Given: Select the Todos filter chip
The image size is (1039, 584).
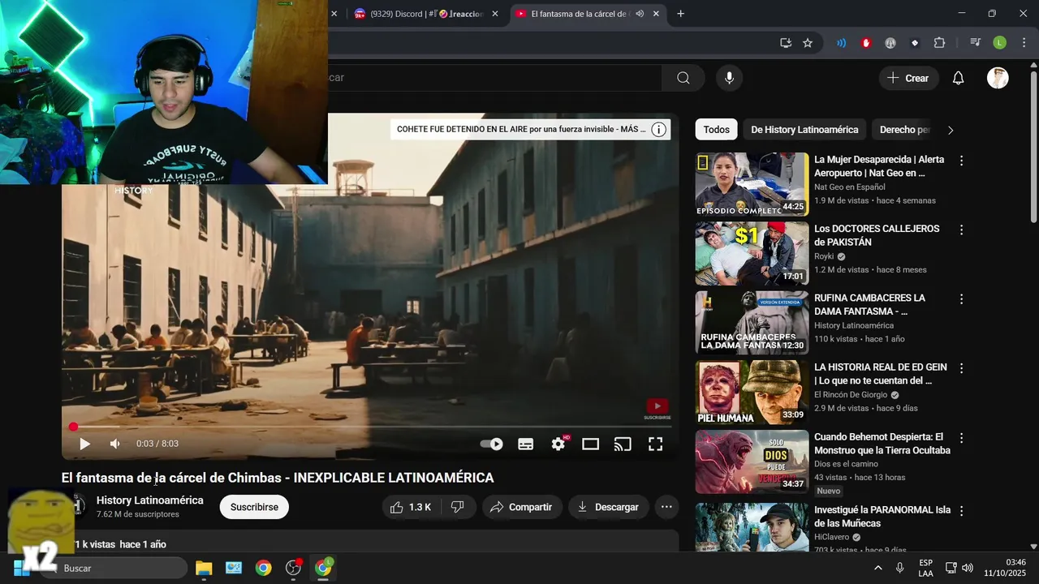Looking at the screenshot, I should pyautogui.click(x=716, y=130).
